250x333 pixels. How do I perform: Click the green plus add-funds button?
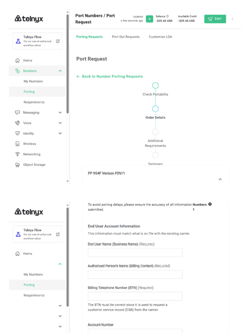(149, 19)
